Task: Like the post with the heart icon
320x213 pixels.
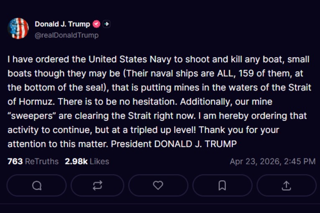Action: click(x=158, y=185)
